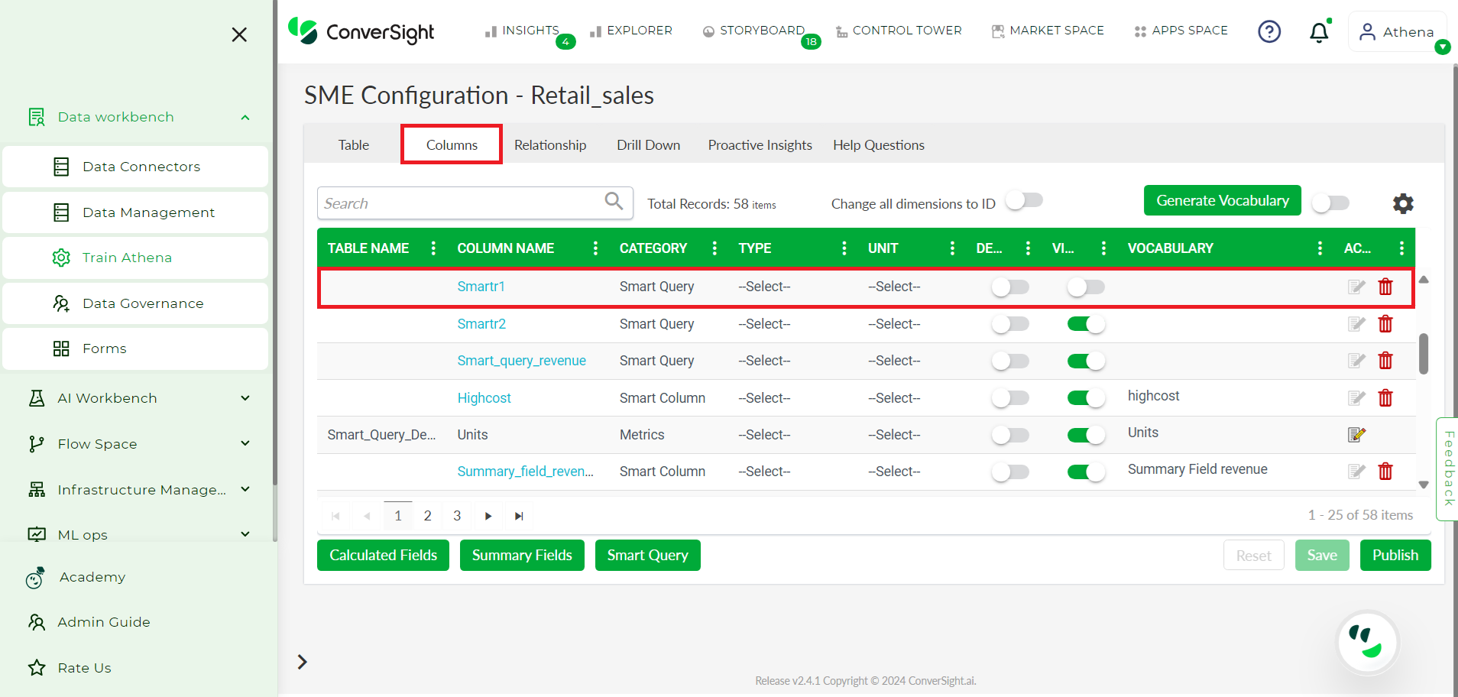Expand the Flow Space section
This screenshot has height=697, width=1458.
point(245,443)
